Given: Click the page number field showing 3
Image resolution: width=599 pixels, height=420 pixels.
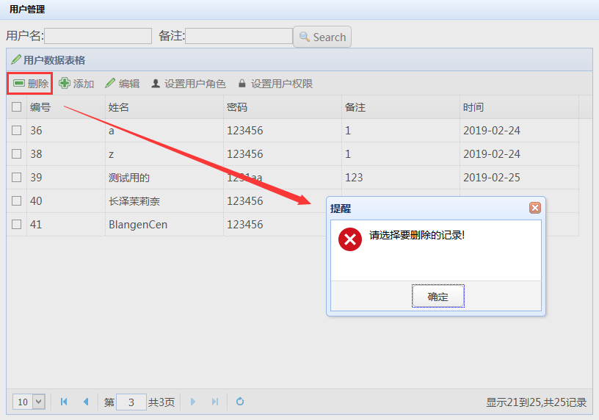Looking at the screenshot, I should tap(131, 402).
